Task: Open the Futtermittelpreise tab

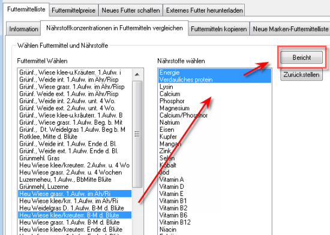Action: (74, 10)
